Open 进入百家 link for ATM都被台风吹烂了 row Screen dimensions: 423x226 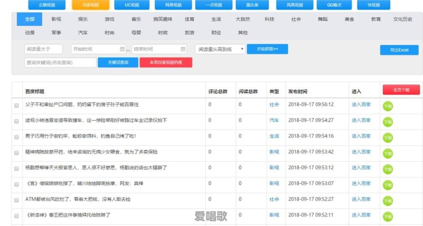(361, 199)
